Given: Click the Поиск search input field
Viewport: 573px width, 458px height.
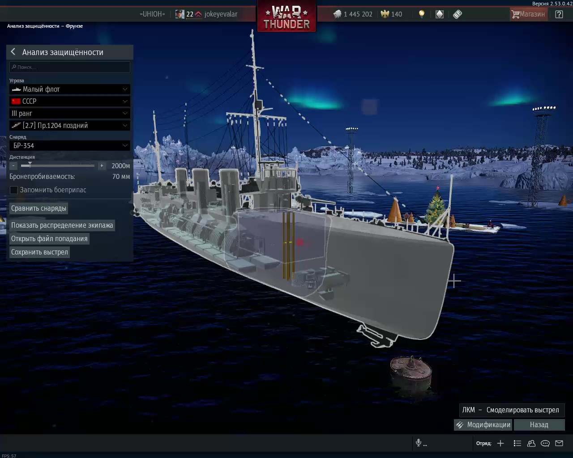Looking at the screenshot, I should 70,67.
